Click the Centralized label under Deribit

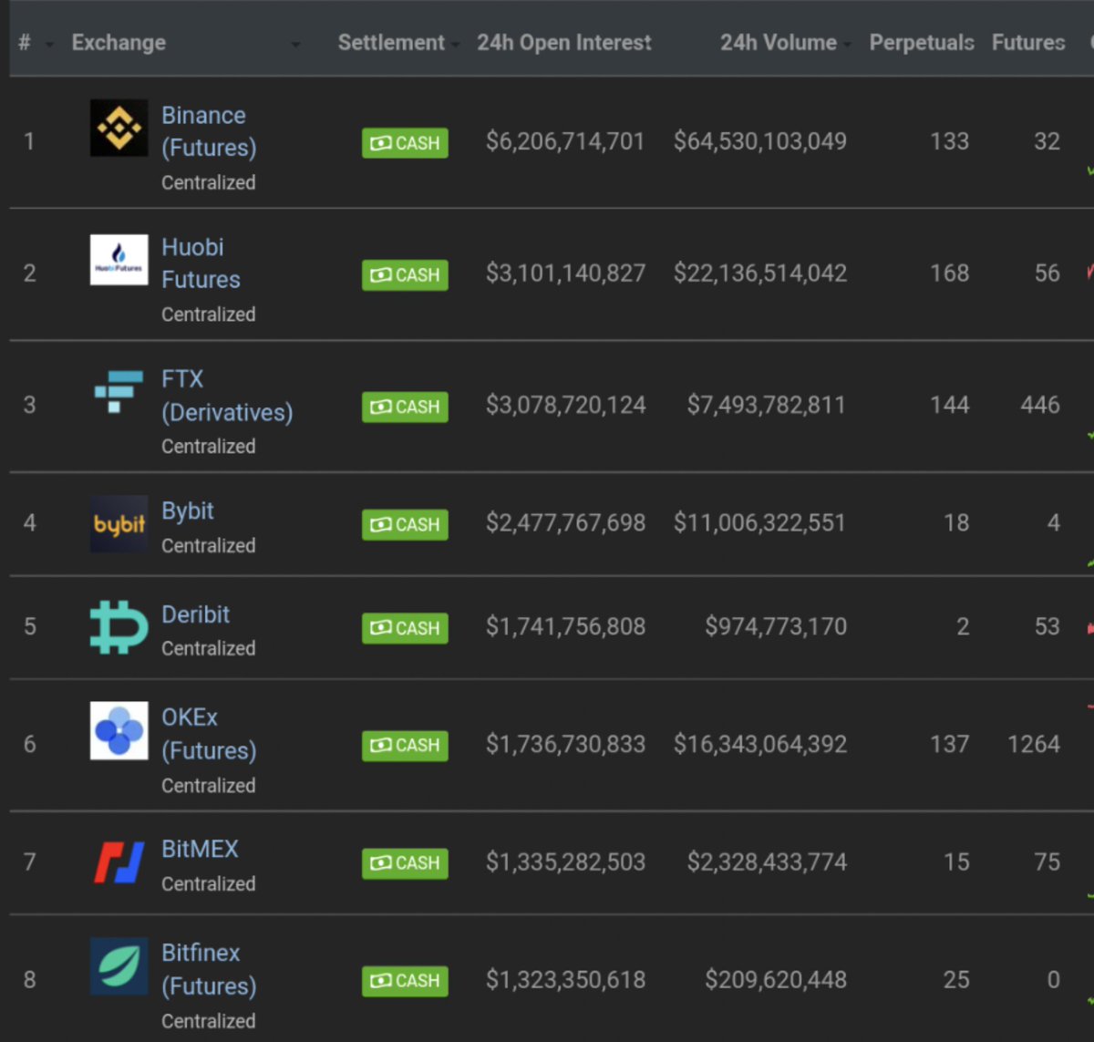[x=209, y=648]
